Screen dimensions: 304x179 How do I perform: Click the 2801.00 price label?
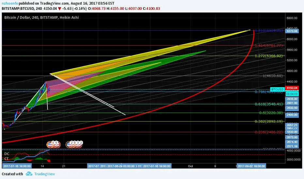292,103
